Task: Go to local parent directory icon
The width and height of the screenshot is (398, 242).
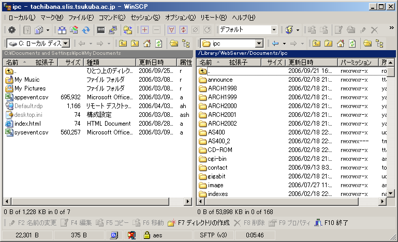Action: coord(123,43)
